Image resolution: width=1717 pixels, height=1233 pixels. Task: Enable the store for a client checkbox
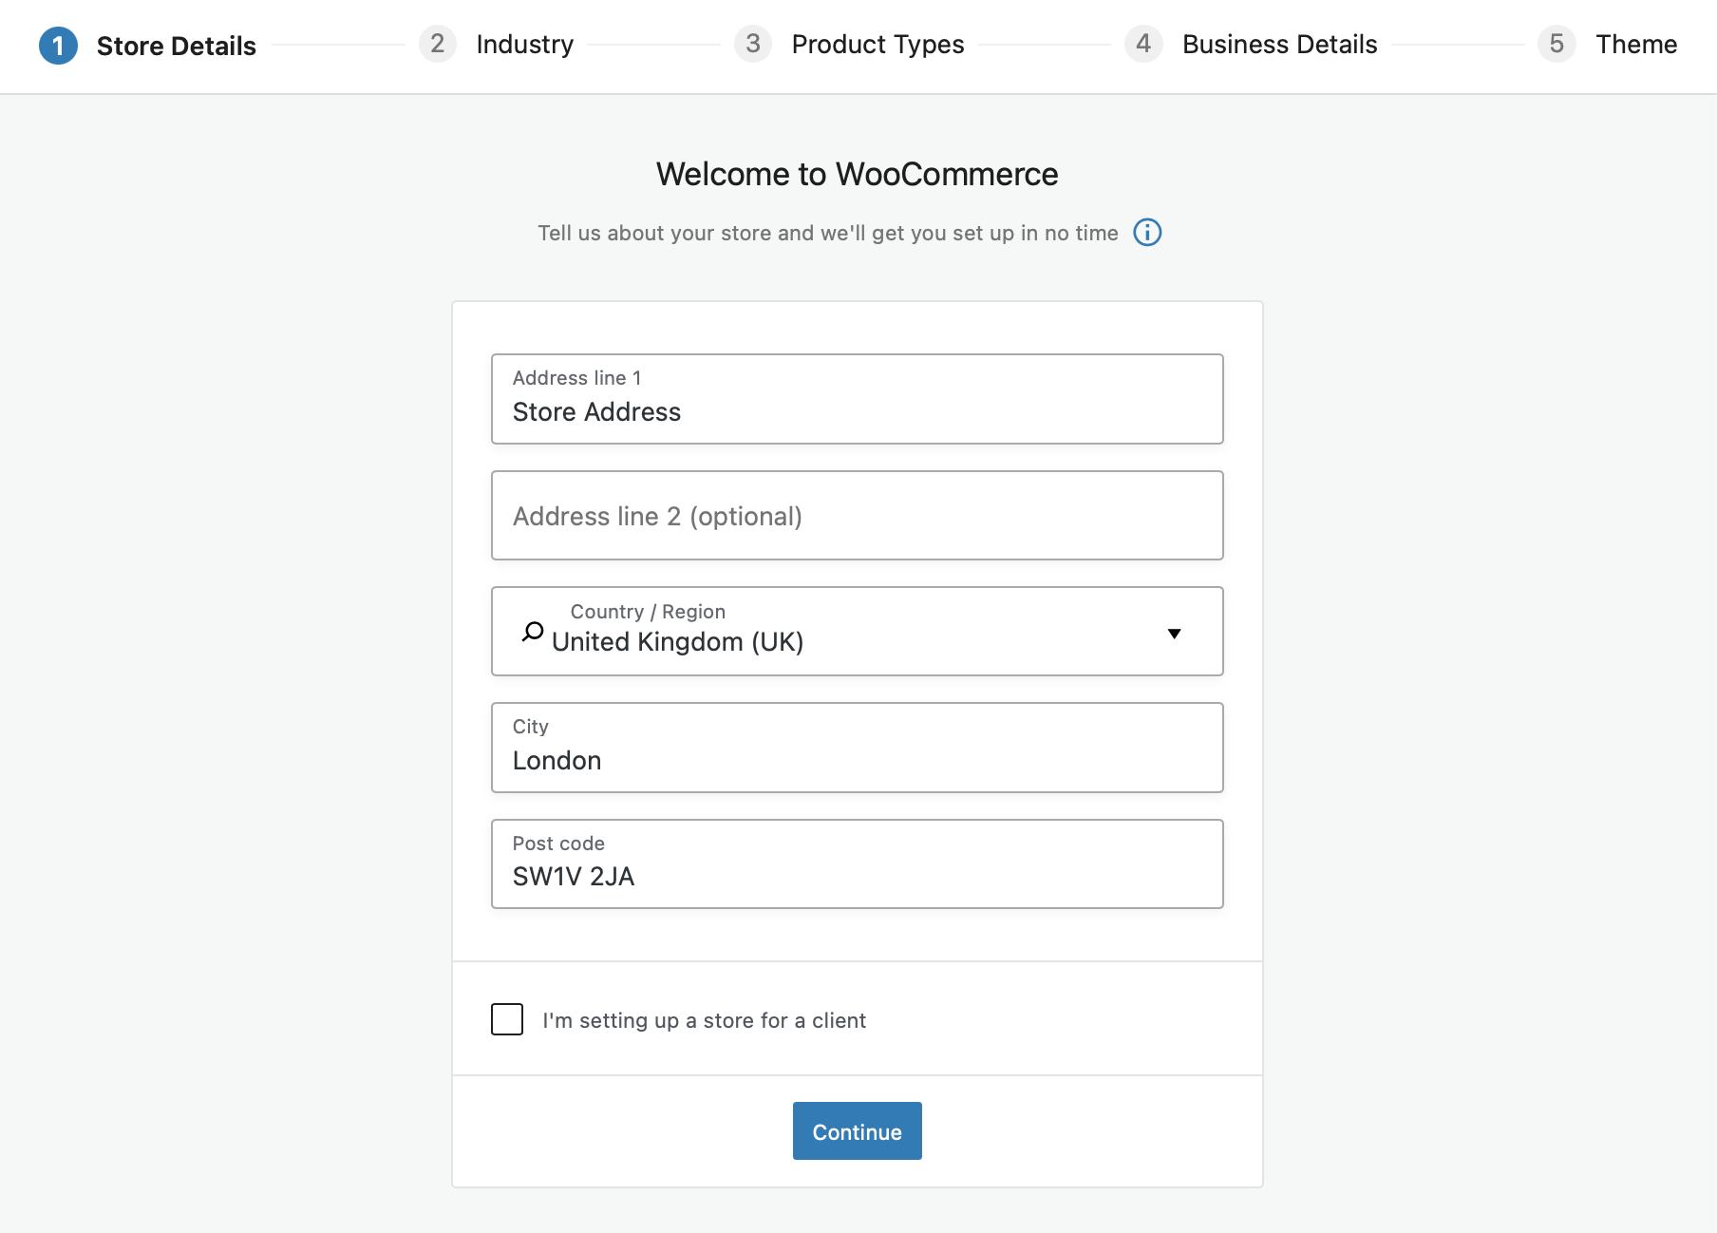[x=507, y=1019]
